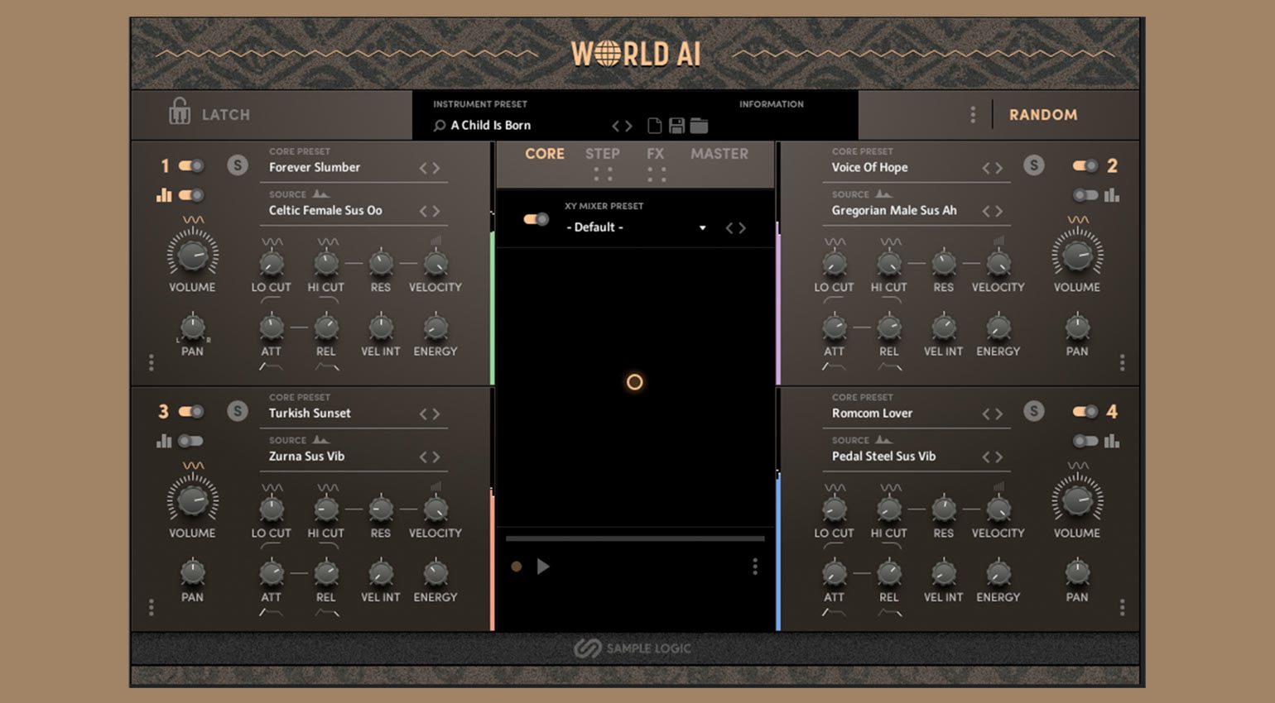This screenshot has height=703, width=1275.
Task: Step Celtic Female Sus Oo source arrows
Action: pos(429,211)
